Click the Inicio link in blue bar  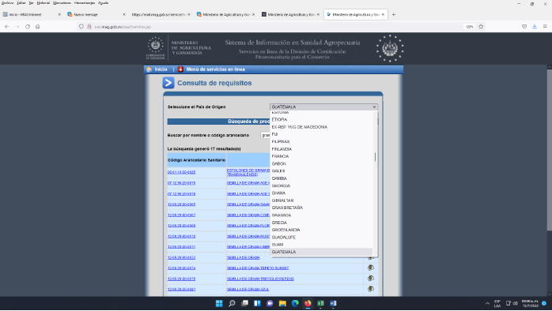(161, 69)
